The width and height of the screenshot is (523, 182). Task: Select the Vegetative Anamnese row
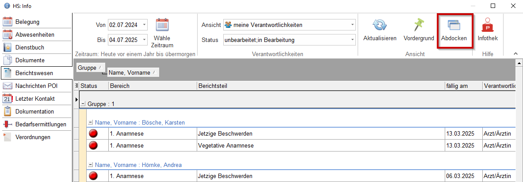226,145
